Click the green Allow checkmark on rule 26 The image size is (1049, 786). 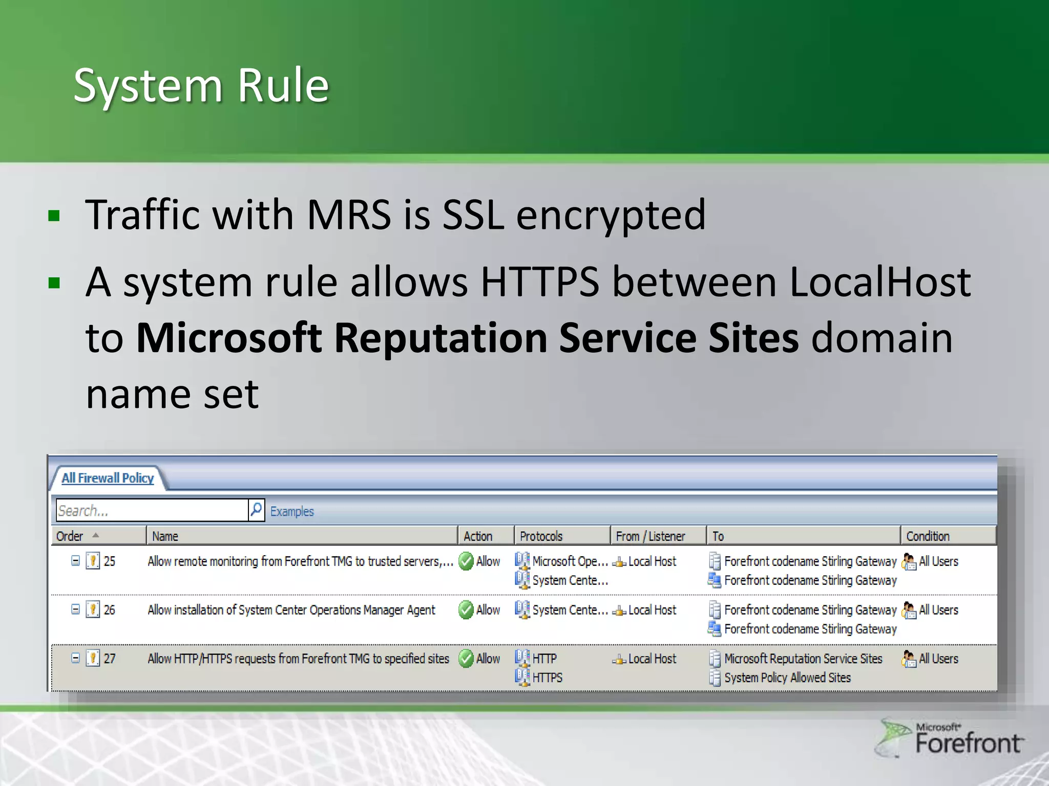pos(466,610)
